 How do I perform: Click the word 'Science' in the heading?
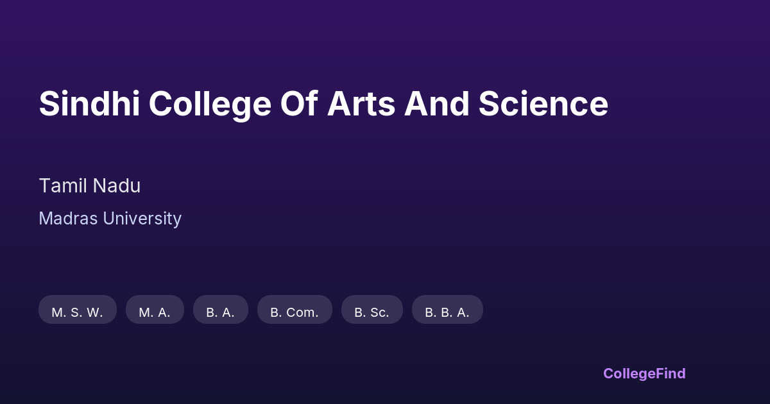coord(543,104)
